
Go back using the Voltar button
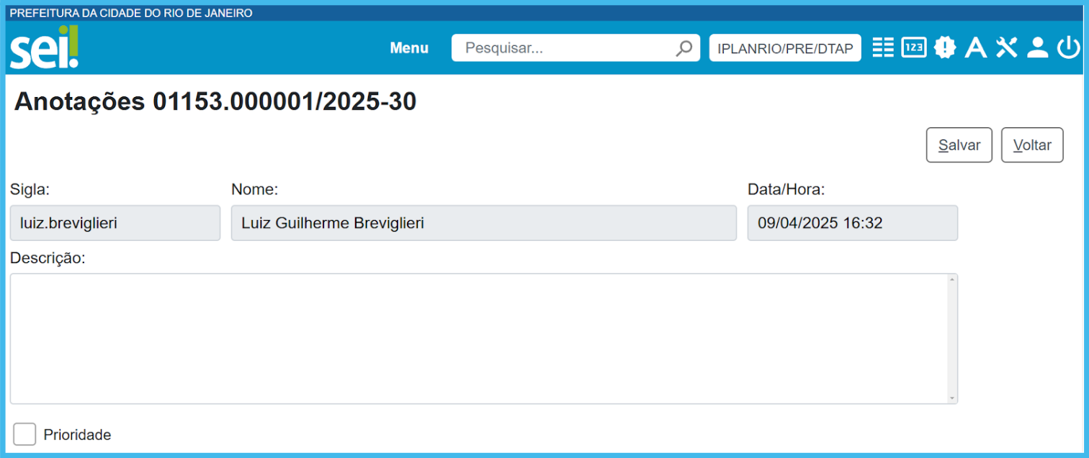1032,145
